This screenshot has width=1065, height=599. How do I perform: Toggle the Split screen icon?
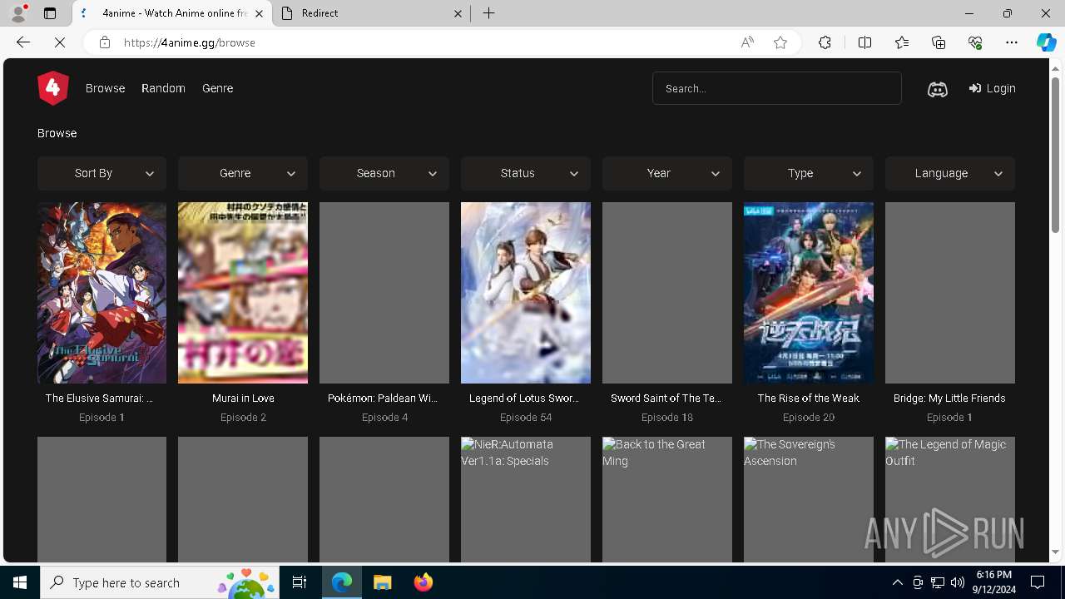coord(864,42)
